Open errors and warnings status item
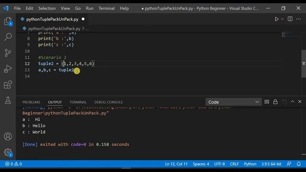 pyautogui.click(x=13, y=164)
